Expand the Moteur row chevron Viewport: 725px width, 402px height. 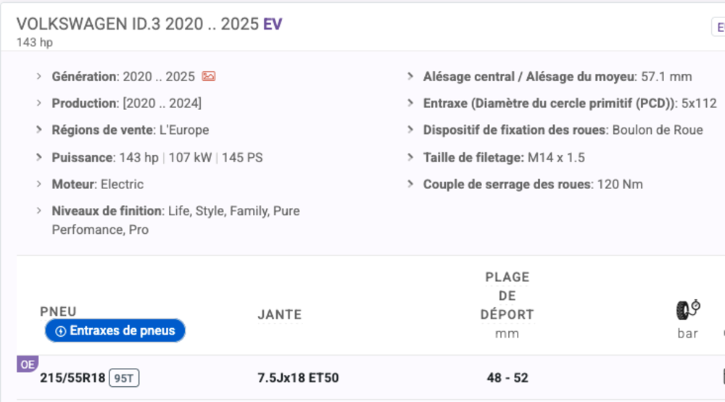(x=39, y=184)
